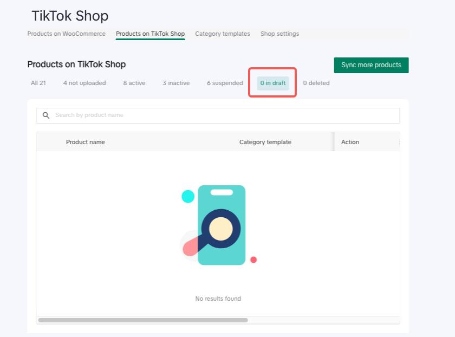Image resolution: width=455 pixels, height=337 pixels.
Task: Select the 0 in draft filter
Action: [x=273, y=83]
